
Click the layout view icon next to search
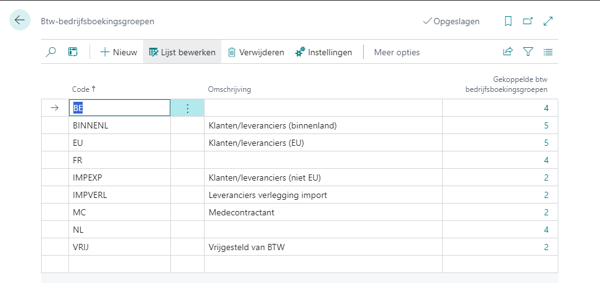click(x=73, y=52)
